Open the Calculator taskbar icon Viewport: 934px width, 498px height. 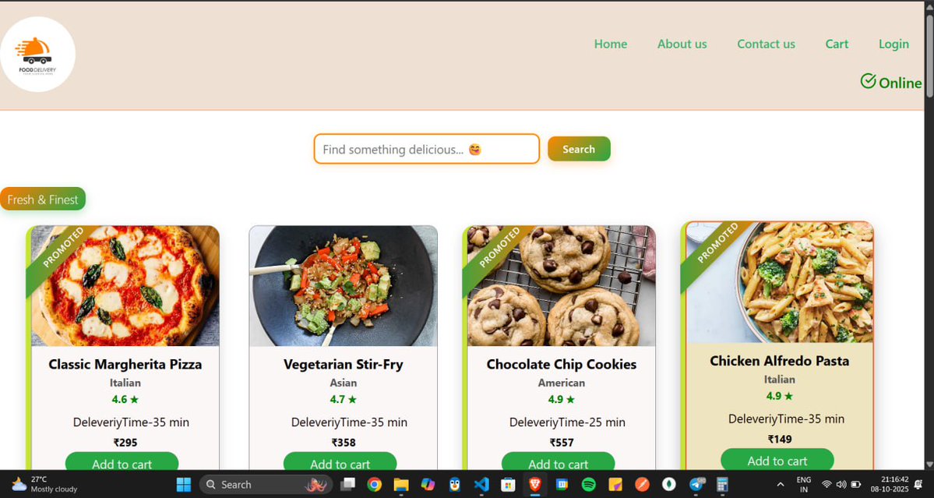pos(722,484)
